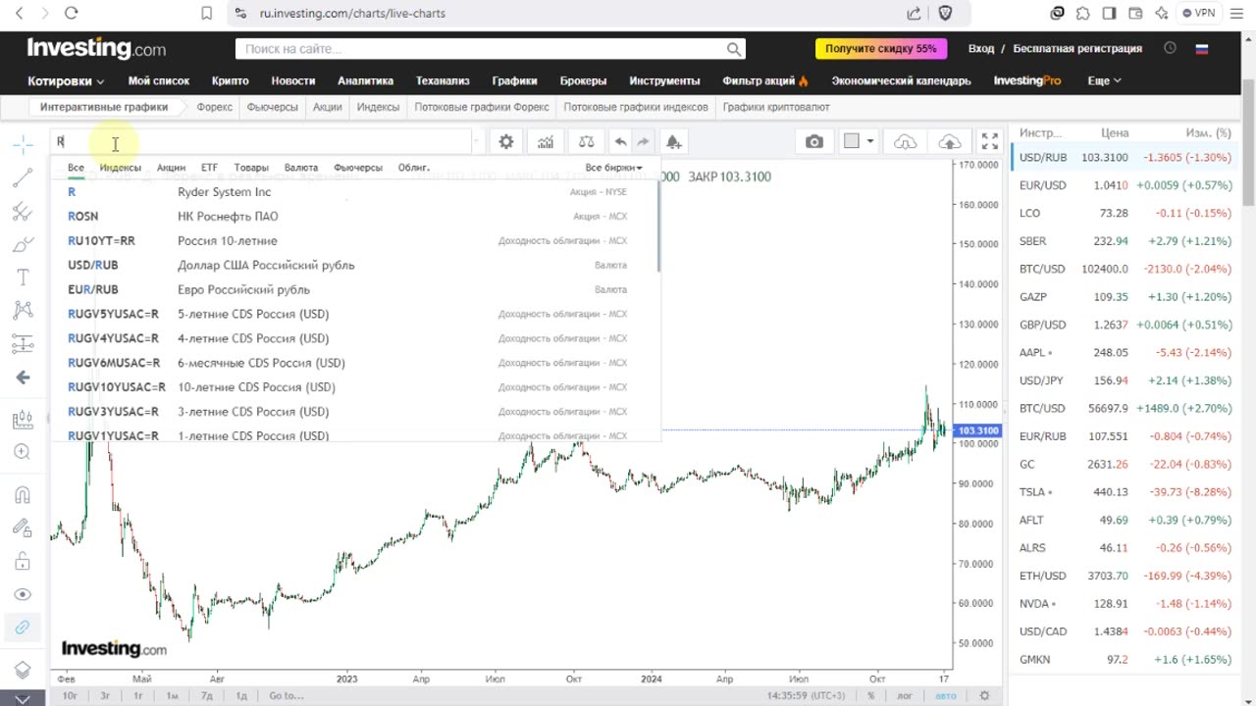This screenshot has width=1256, height=706.
Task: Toggle hide all drawings eye icon
Action: click(23, 594)
